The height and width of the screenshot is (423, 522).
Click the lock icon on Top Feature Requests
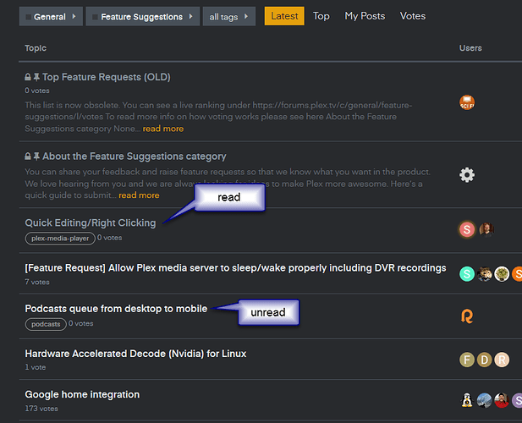pos(28,77)
